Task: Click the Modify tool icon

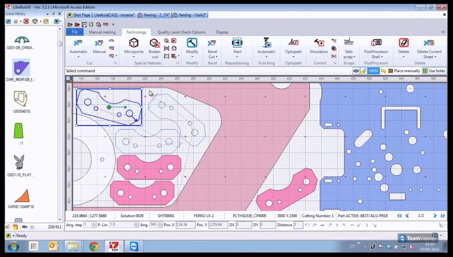Action: coord(192,43)
